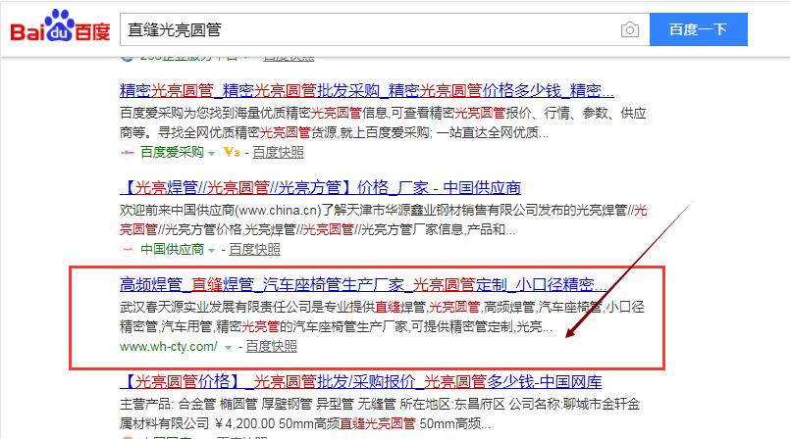The height and width of the screenshot is (439, 790).
Task: Open 百度快照 for the 中国供应商 result
Action: tap(254, 250)
